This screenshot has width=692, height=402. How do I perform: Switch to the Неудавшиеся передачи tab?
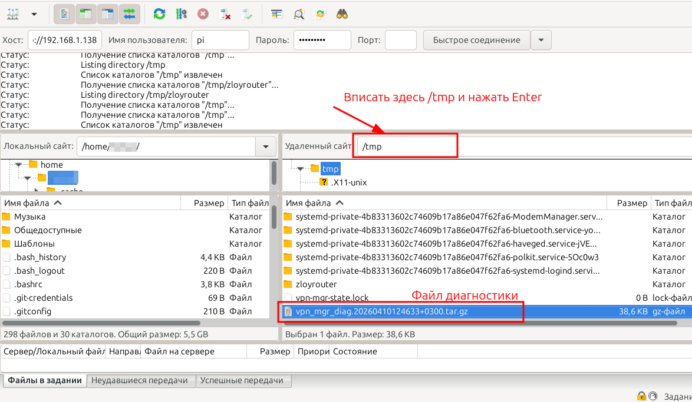pos(141,380)
